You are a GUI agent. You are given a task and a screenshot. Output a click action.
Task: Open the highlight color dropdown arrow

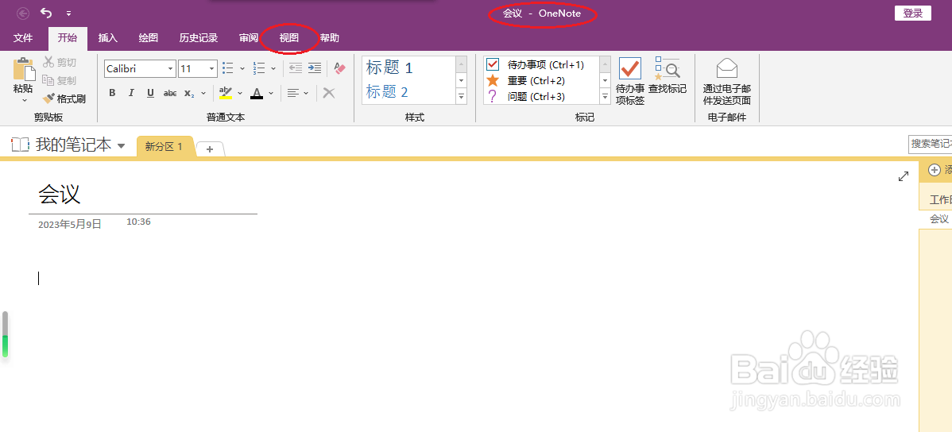(240, 93)
